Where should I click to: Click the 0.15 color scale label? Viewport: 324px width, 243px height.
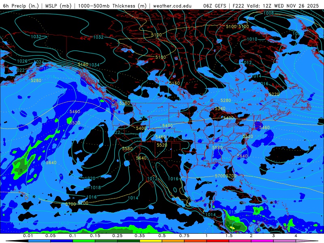click(95, 236)
